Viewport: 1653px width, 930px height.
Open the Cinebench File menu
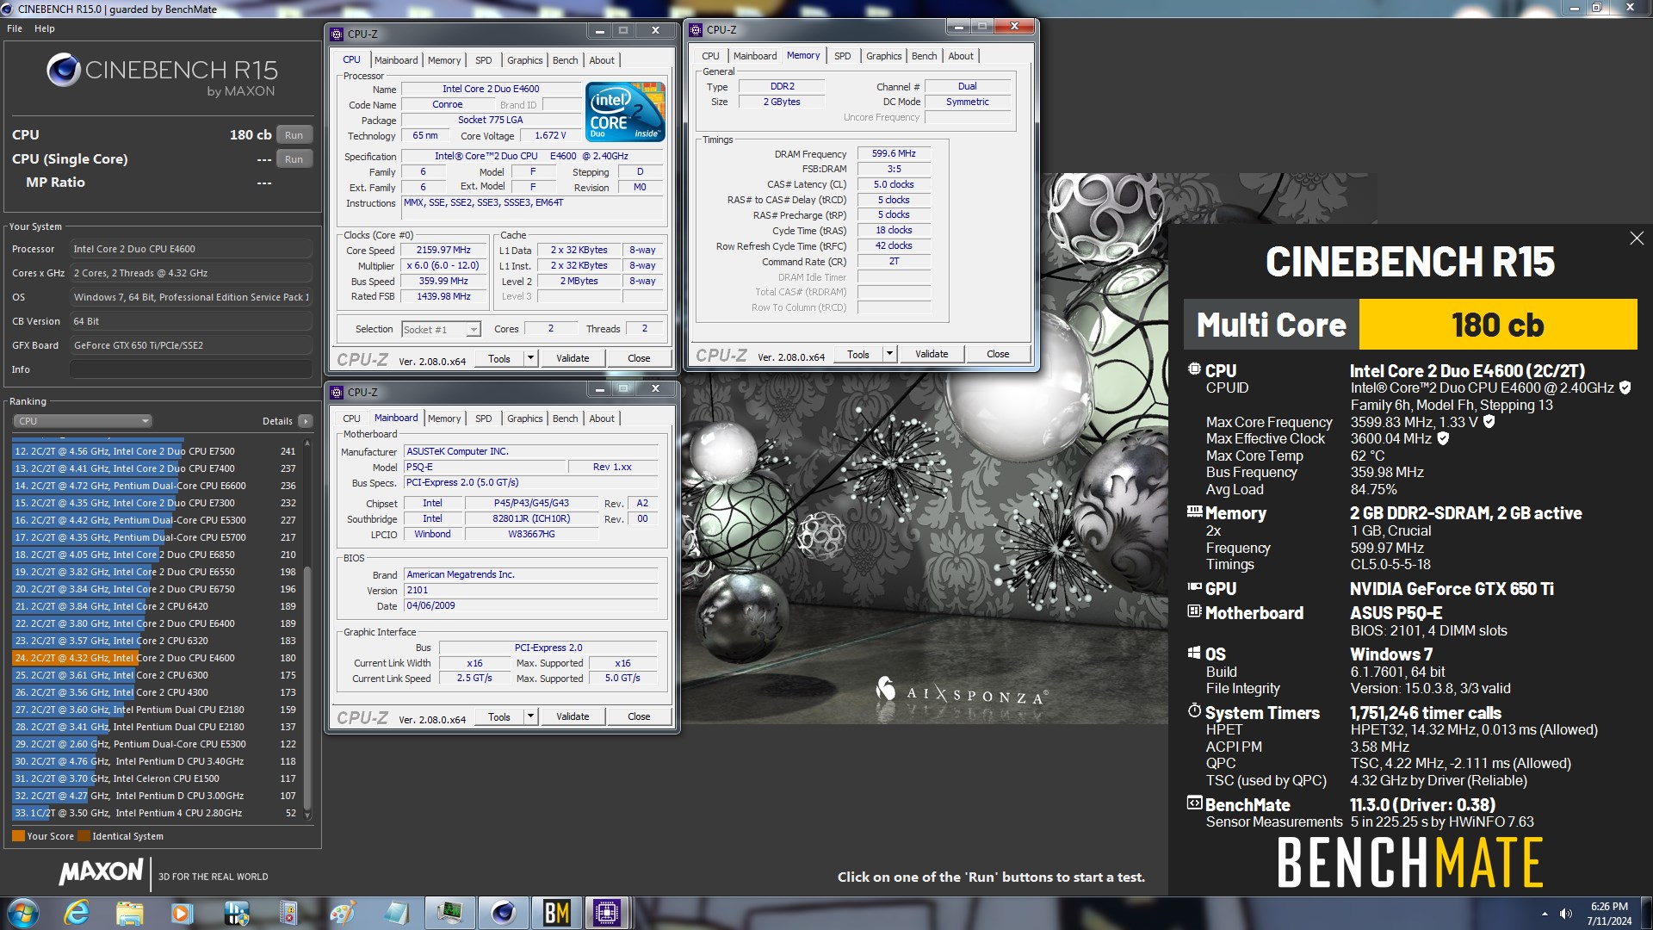15,28
